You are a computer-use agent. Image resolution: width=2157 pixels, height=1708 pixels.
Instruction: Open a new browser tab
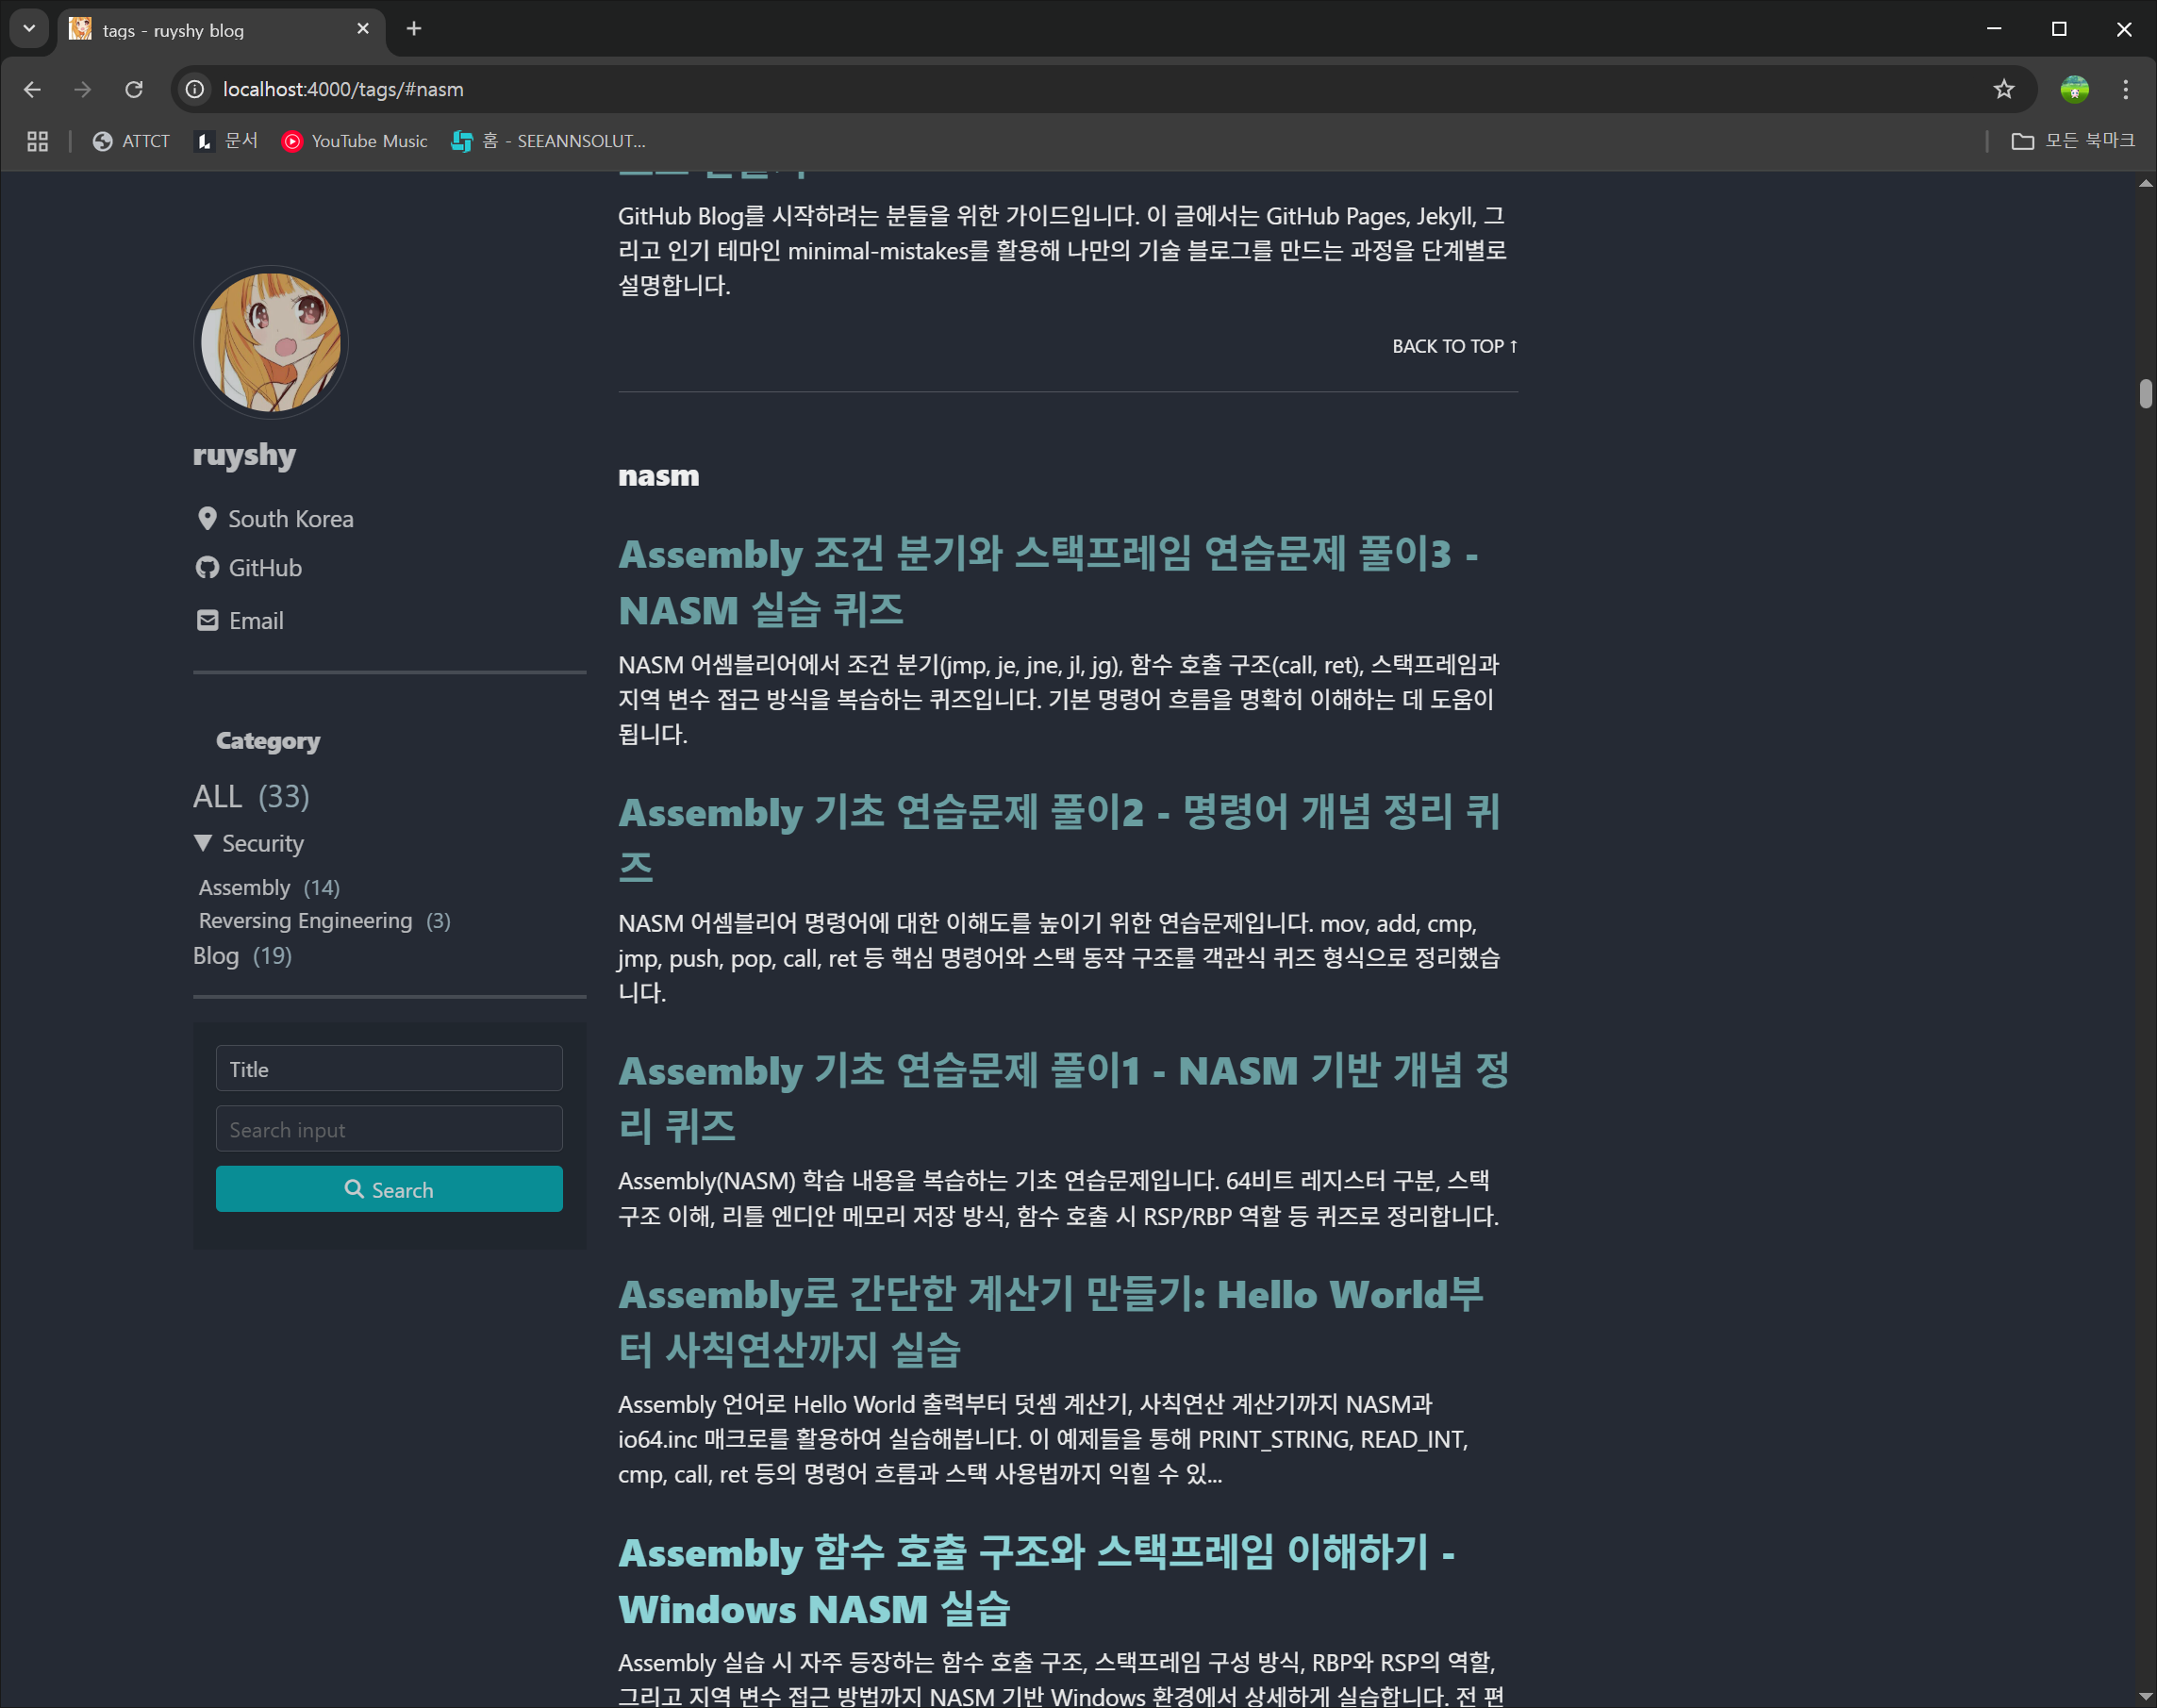414,29
